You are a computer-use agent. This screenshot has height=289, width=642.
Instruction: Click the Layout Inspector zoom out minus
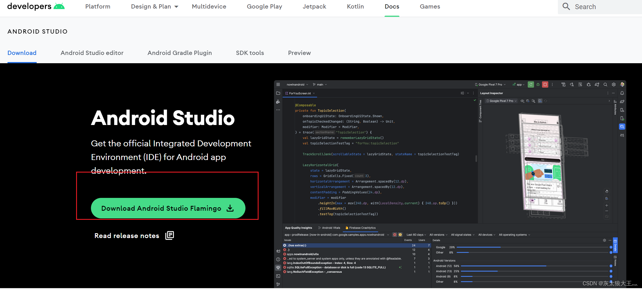[x=607, y=211]
